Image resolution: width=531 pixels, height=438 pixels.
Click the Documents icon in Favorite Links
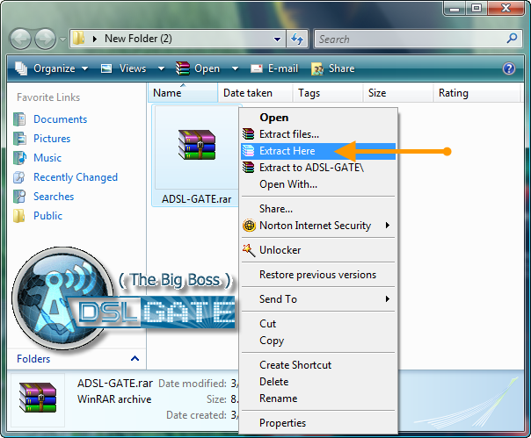19,119
